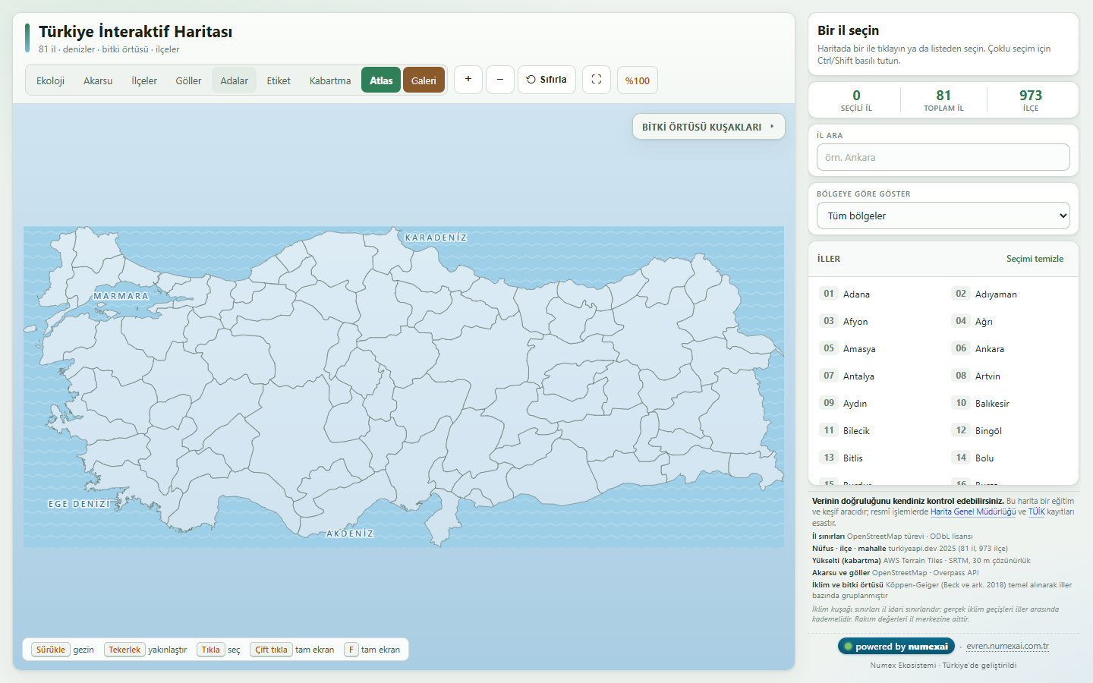This screenshot has height=683, width=1093.
Task: Switch to the Galeri view
Action: pos(424,80)
